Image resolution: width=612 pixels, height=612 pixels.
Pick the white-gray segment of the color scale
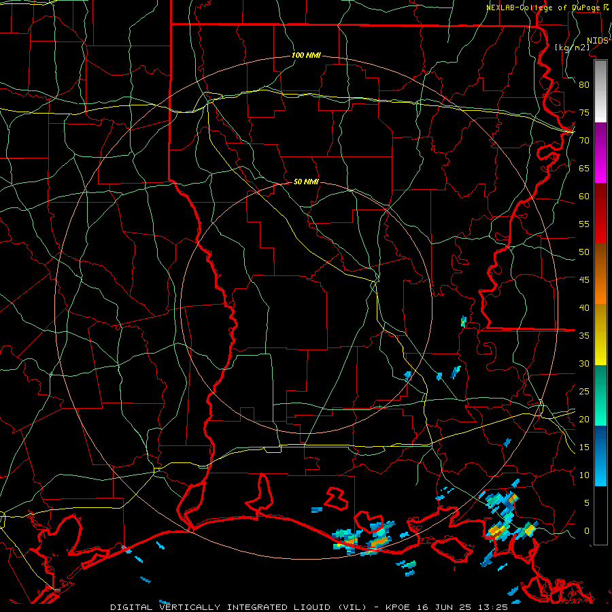[600, 91]
